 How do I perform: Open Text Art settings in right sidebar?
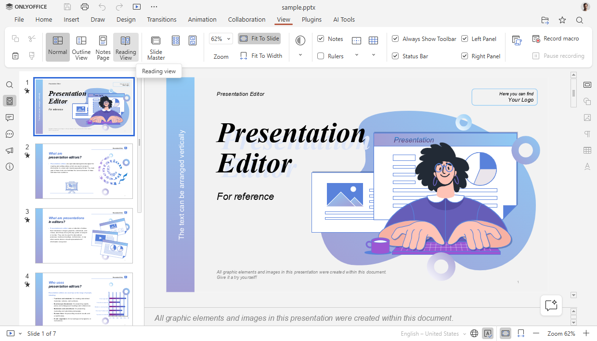click(587, 167)
